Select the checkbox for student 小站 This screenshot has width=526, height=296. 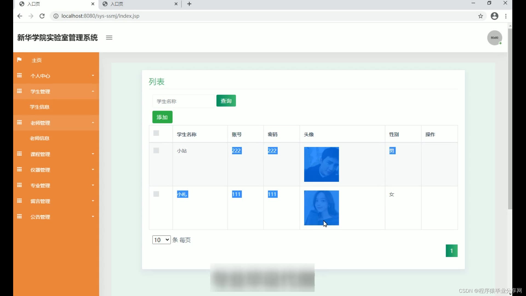(x=156, y=150)
